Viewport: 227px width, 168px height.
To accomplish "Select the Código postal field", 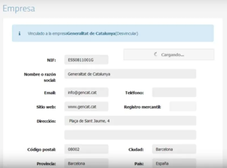I will coord(86,149).
